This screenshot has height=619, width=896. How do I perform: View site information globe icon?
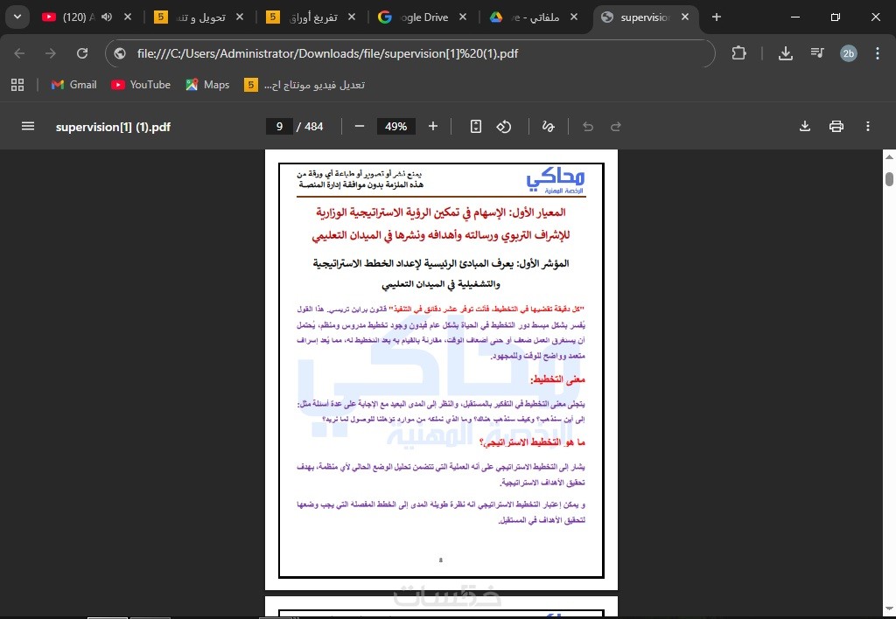click(x=119, y=53)
